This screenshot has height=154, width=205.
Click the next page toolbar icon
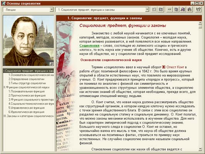[161, 10]
